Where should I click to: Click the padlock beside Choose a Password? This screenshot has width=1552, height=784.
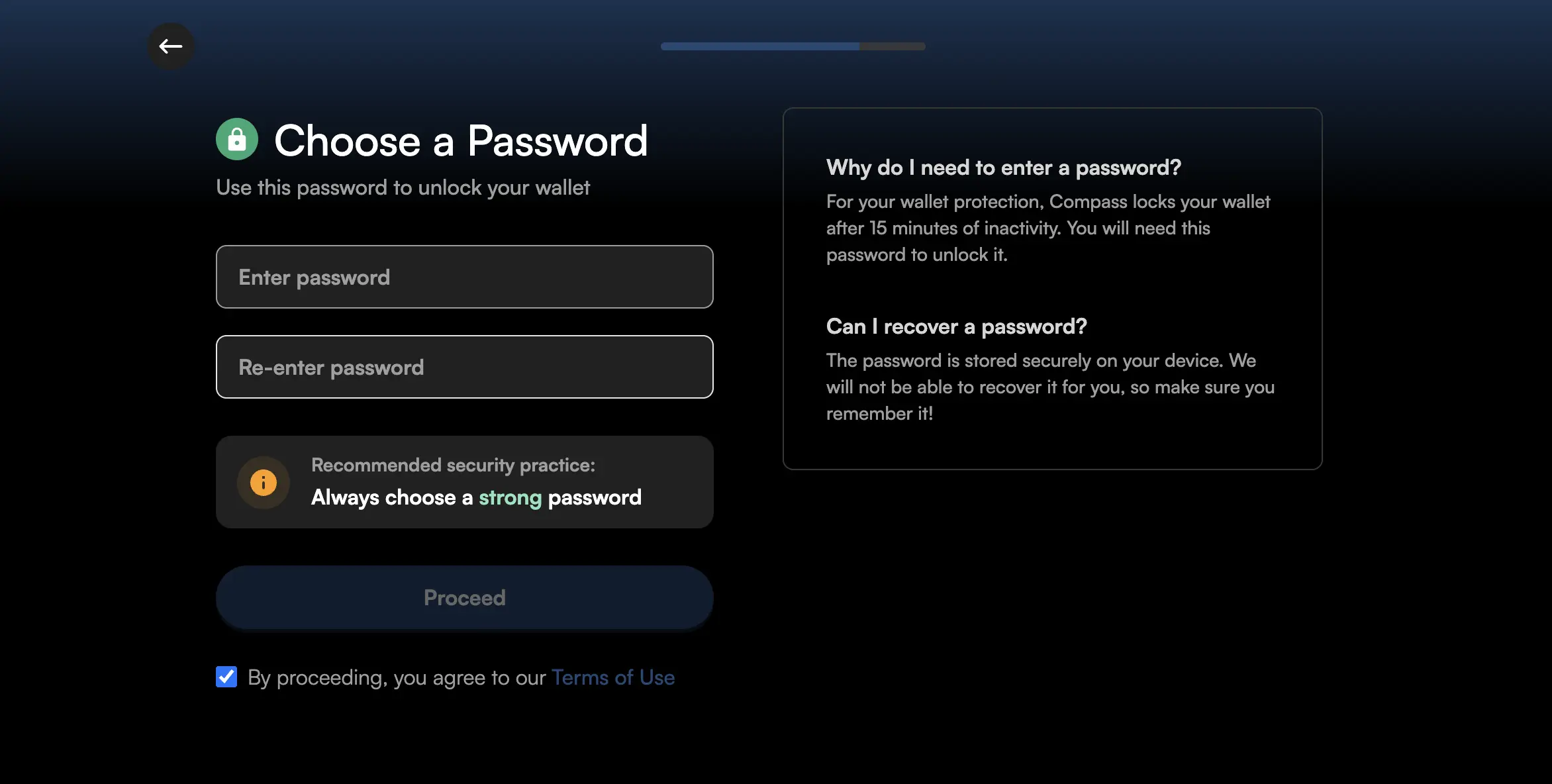coord(236,140)
